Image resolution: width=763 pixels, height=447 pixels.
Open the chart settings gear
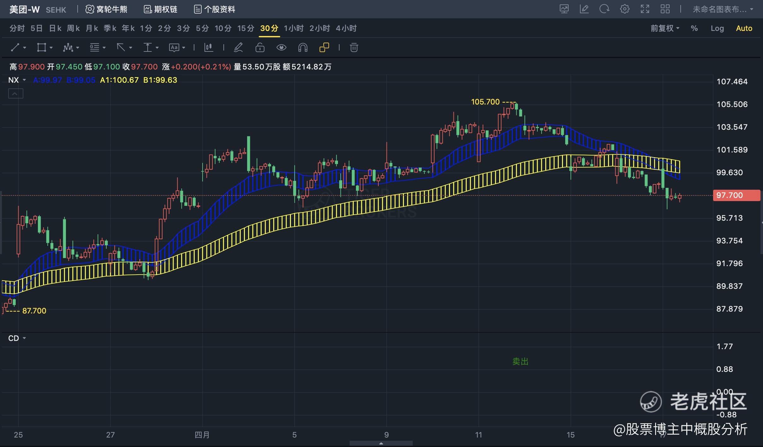click(x=624, y=9)
